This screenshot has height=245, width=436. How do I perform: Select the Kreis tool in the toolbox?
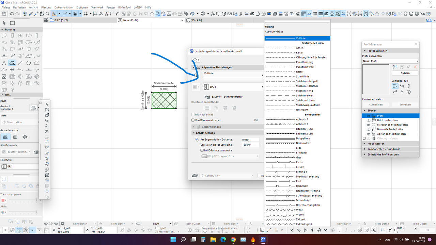(x=28, y=63)
